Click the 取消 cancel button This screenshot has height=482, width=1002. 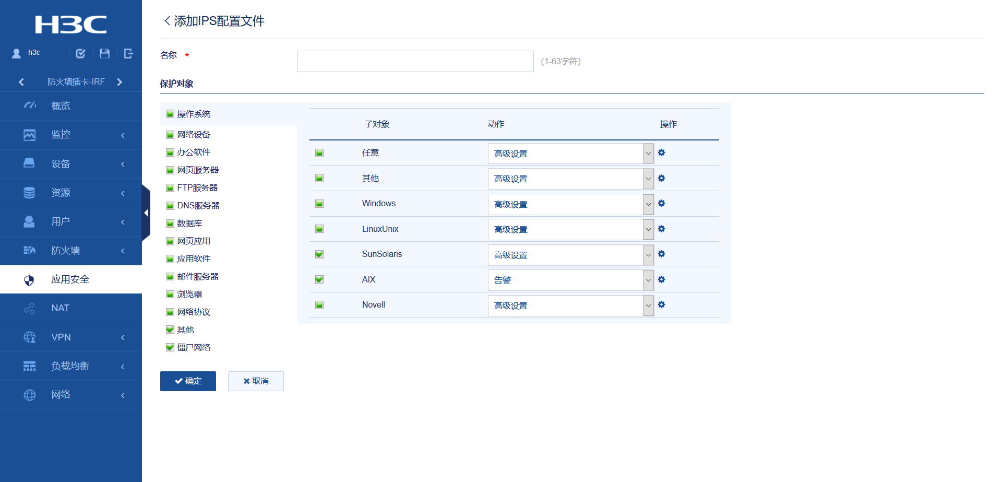pyautogui.click(x=256, y=381)
